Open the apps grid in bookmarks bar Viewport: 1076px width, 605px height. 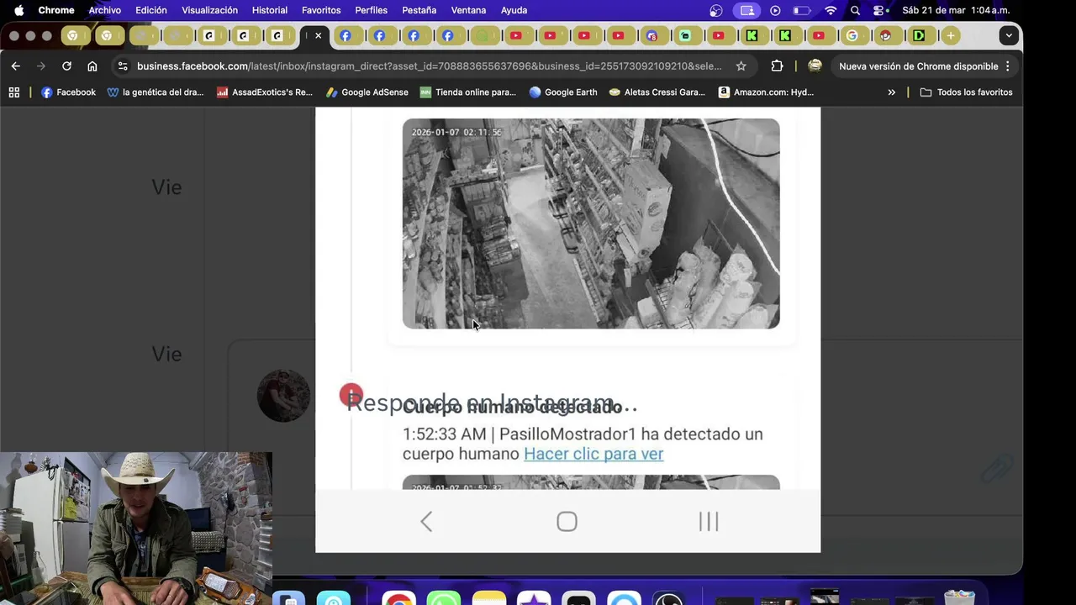coord(14,92)
